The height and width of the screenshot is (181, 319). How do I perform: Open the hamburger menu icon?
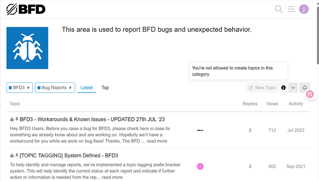click(291, 9)
